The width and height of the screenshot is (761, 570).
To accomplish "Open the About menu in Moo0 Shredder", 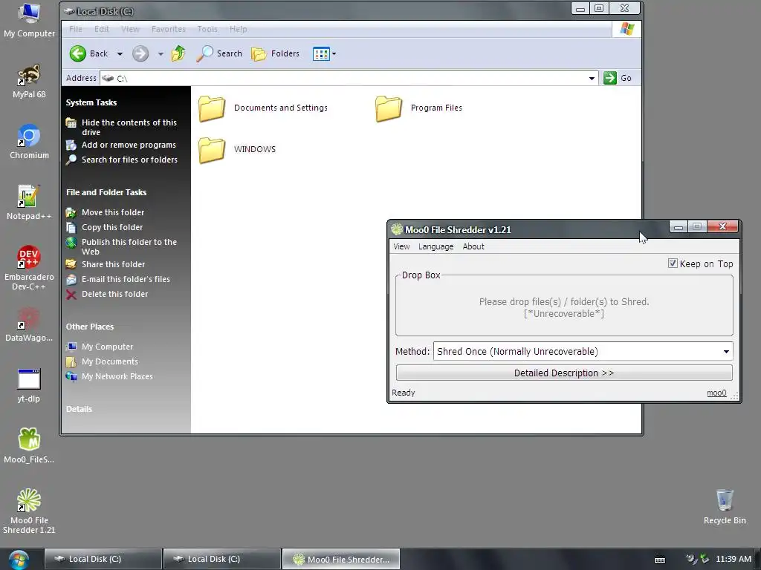I will click(x=473, y=246).
